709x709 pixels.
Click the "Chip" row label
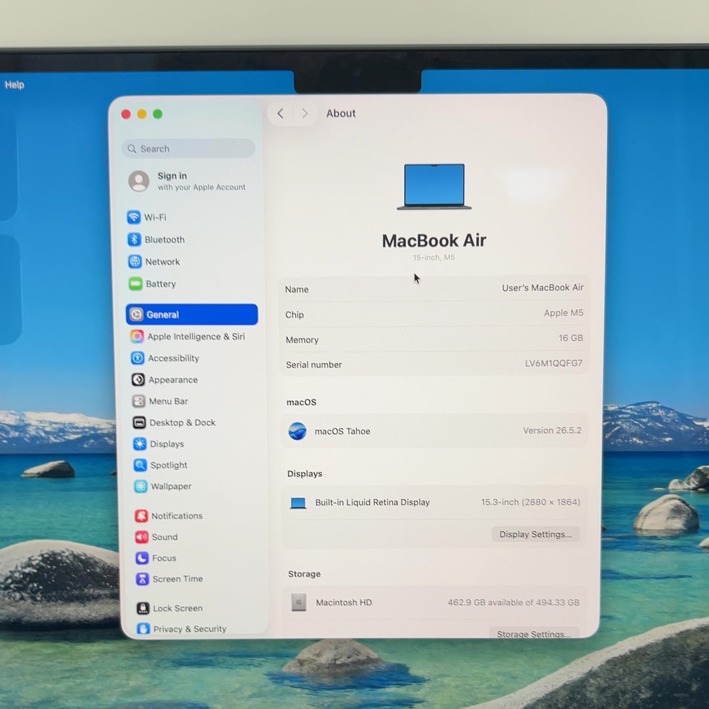coord(294,315)
